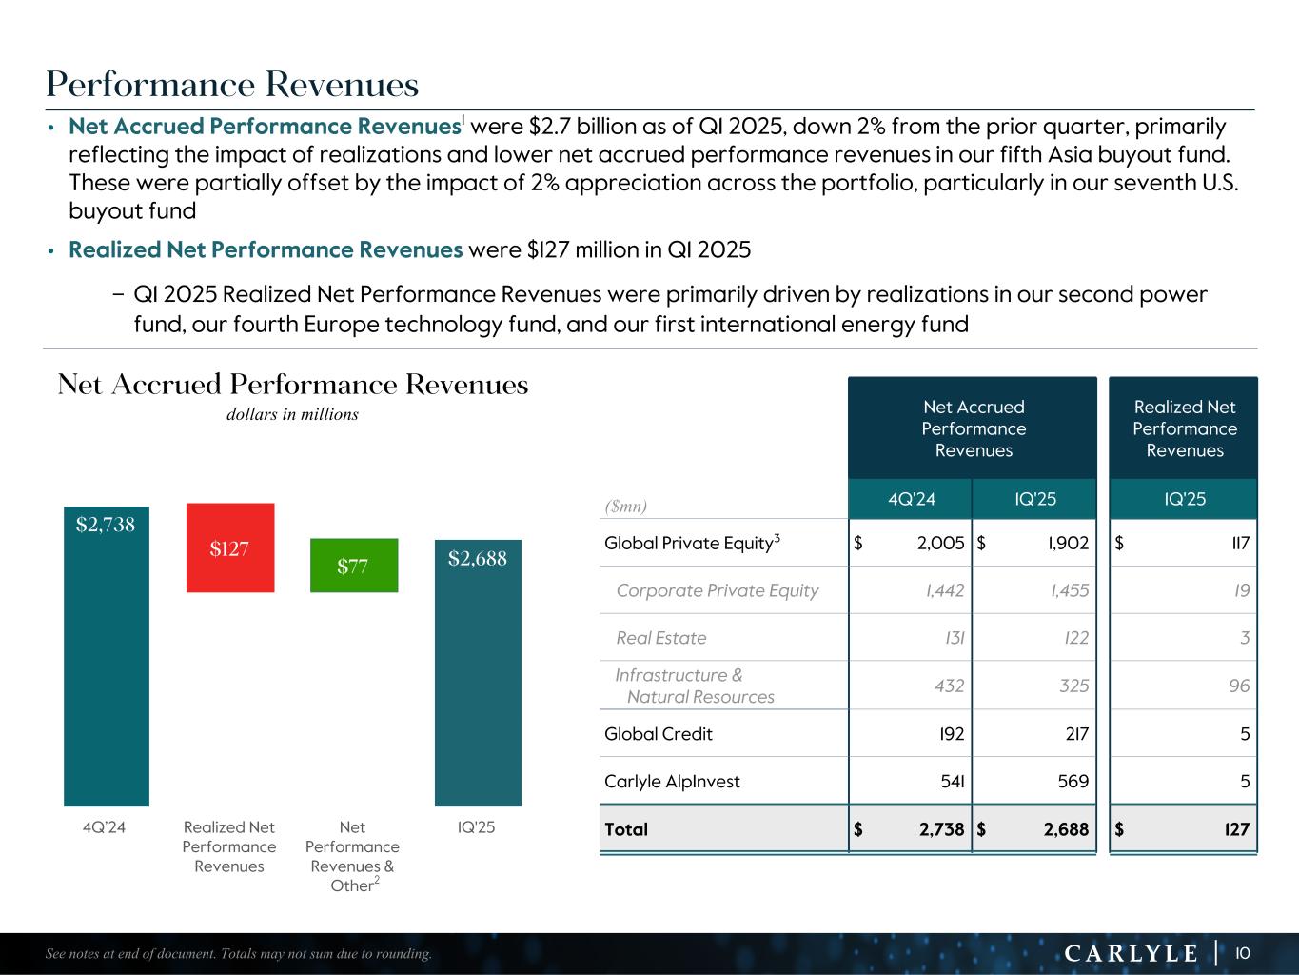
Task: Click the $2,738 bar in the chart
Action: point(107,656)
